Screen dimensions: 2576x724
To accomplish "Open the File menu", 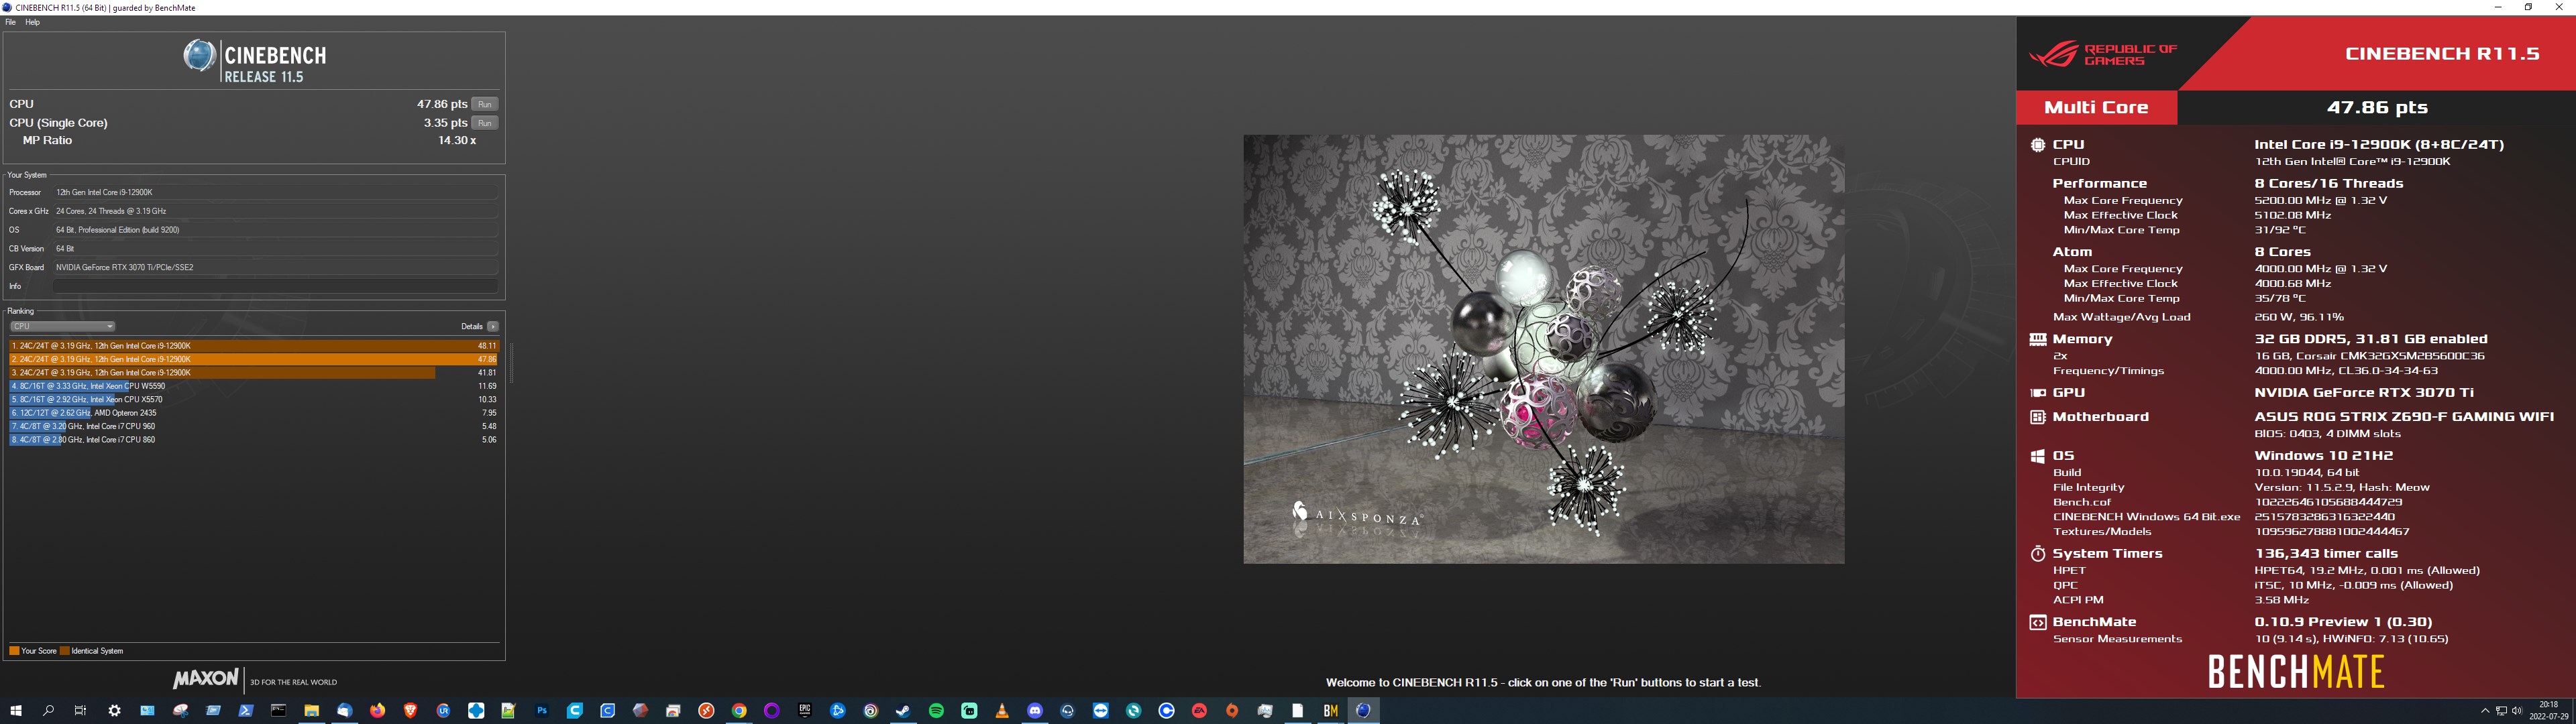I will click(11, 22).
